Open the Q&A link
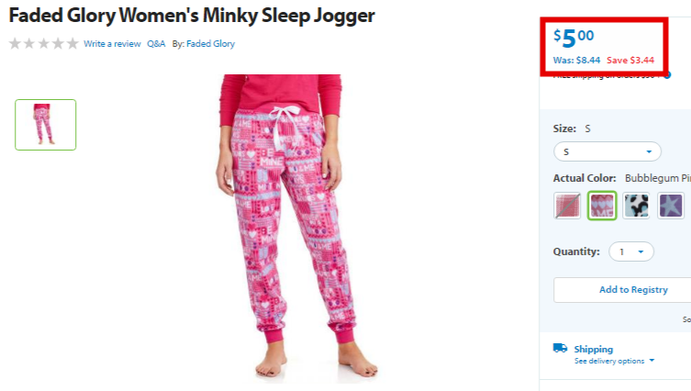Image resolution: width=691 pixels, height=391 pixels. [x=156, y=44]
